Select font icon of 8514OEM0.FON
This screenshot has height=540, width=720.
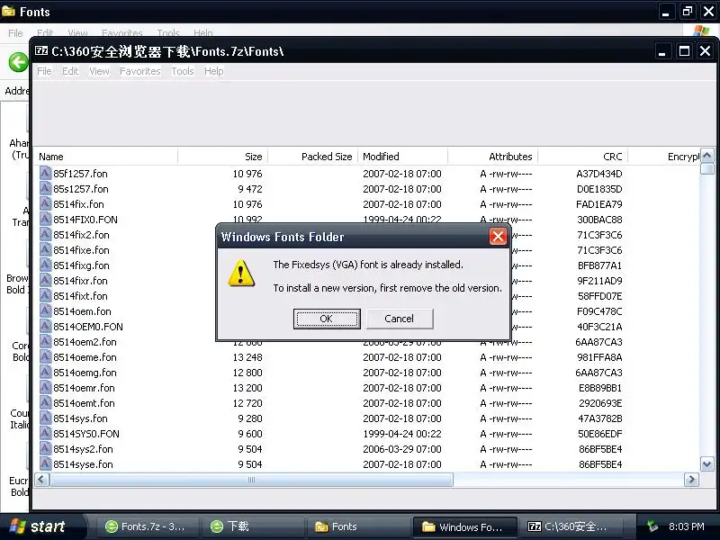pyautogui.click(x=45, y=326)
